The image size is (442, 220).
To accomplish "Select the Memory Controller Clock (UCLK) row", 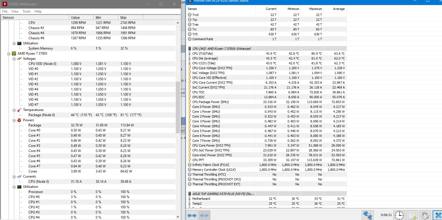I will click(x=267, y=170).
